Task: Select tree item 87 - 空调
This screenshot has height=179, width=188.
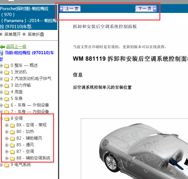Action: (25, 151)
